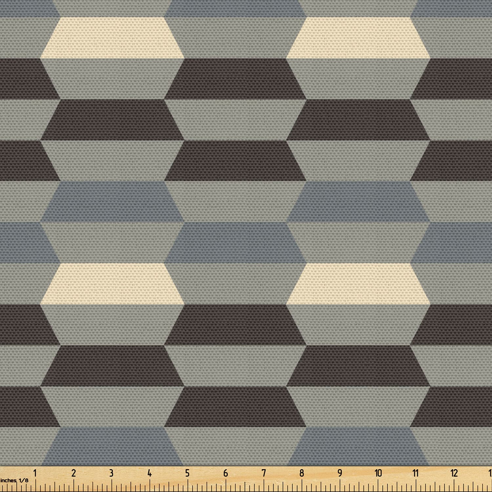Click the ruler number 2
The width and height of the screenshot is (492, 492).
coord(73,473)
